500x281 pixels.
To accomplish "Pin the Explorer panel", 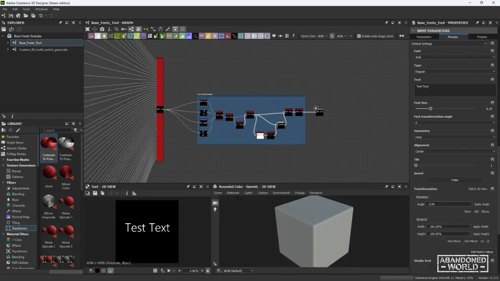I will [60, 22].
